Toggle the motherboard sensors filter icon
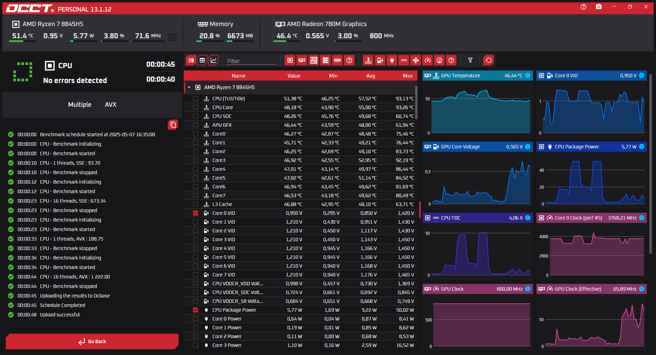Screen dimensions: 656x355 (314, 60)
